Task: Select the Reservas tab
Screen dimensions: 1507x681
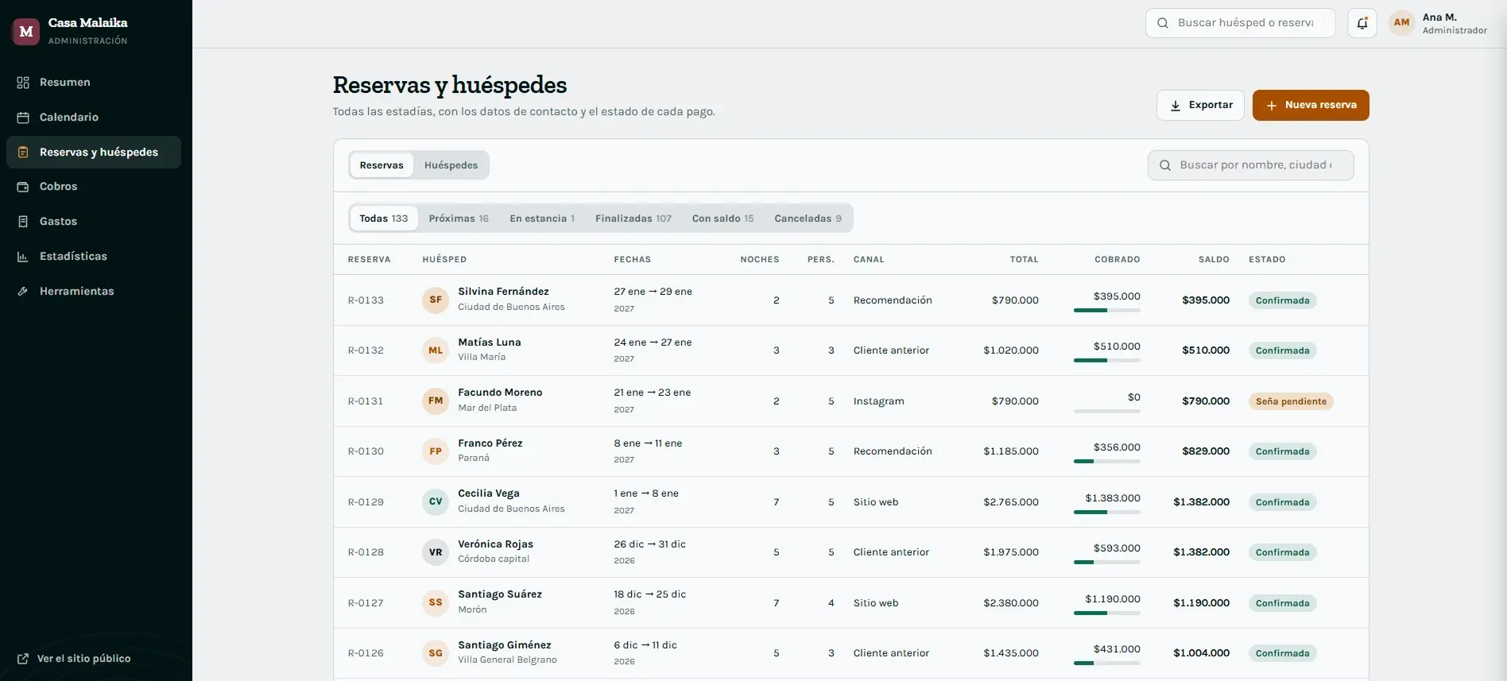Action: 382,165
